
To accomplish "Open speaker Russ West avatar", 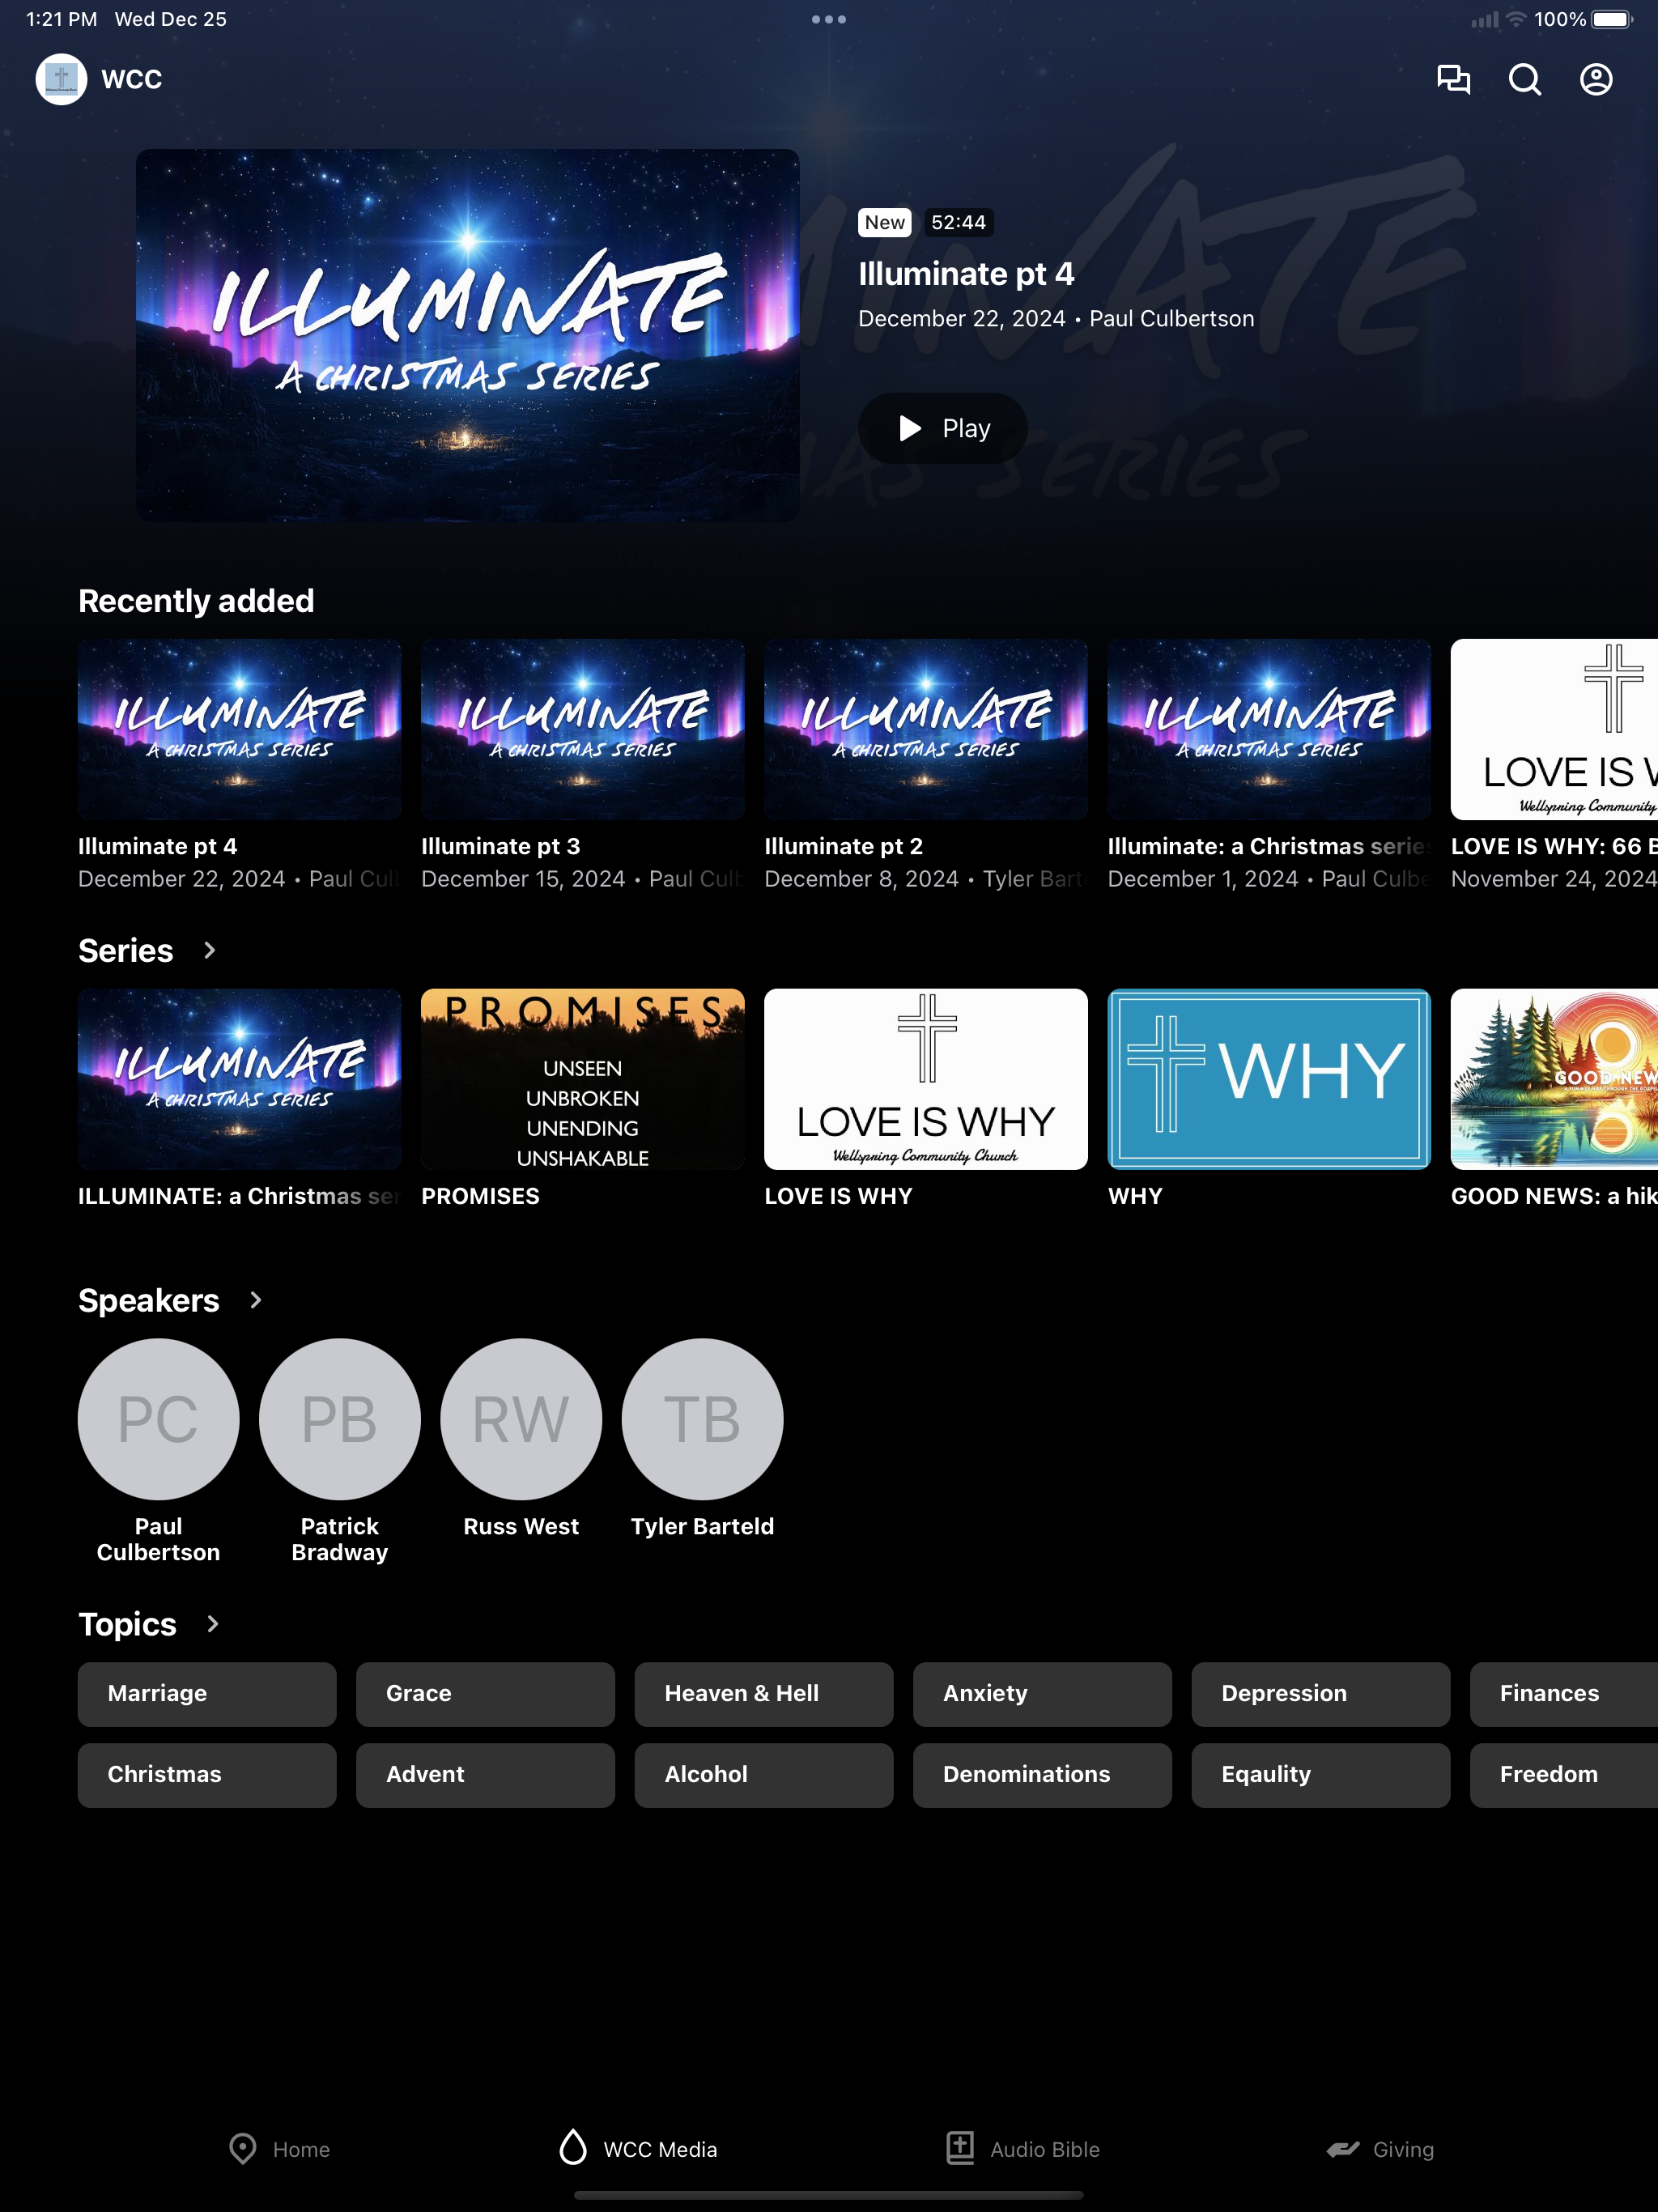I will [521, 1419].
